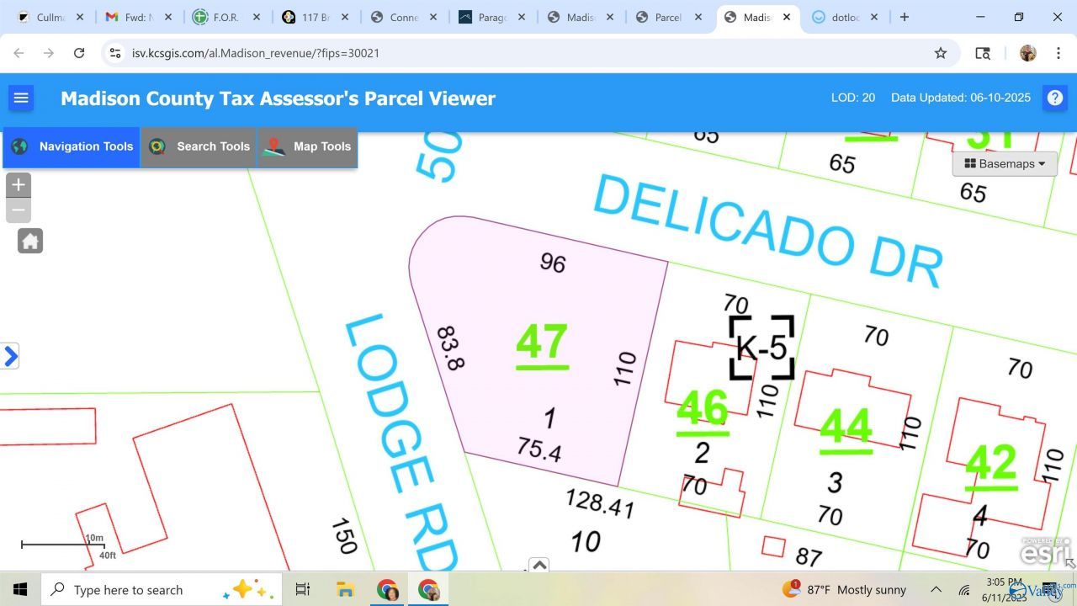1077x606 pixels.
Task: Open a new browser tab
Action: click(x=905, y=17)
